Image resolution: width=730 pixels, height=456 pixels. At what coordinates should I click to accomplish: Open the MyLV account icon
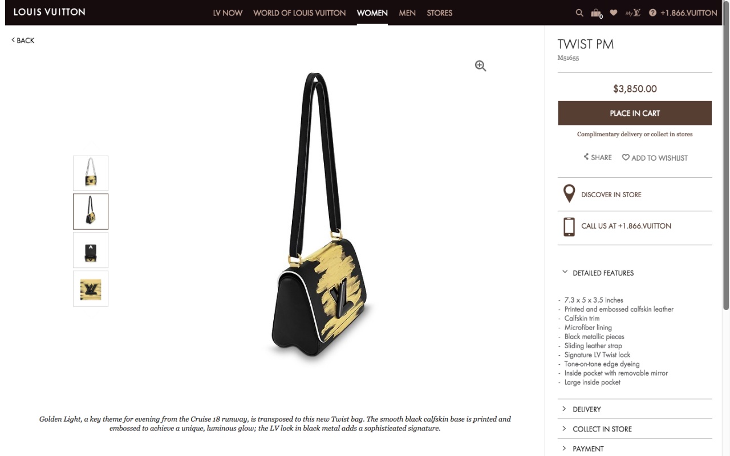633,13
